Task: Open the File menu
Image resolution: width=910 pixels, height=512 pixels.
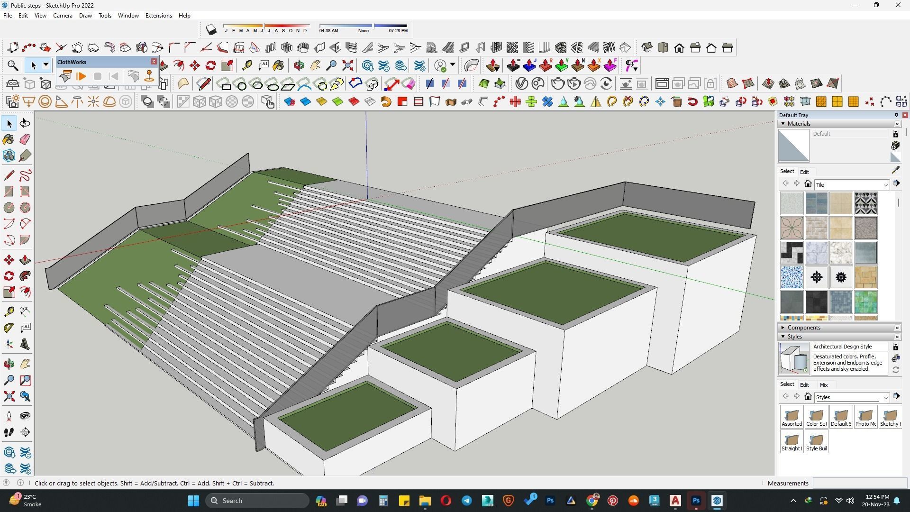Action: pyautogui.click(x=8, y=16)
